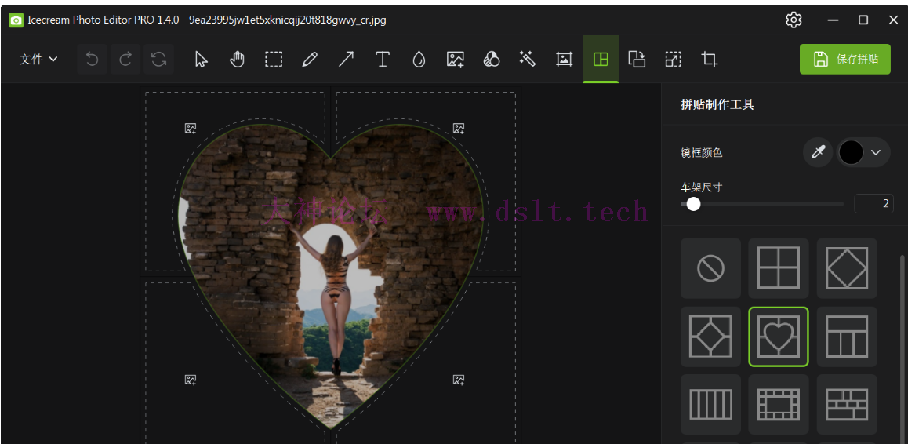The image size is (908, 444).
Task: Select the blur droplet tool
Action: point(419,59)
